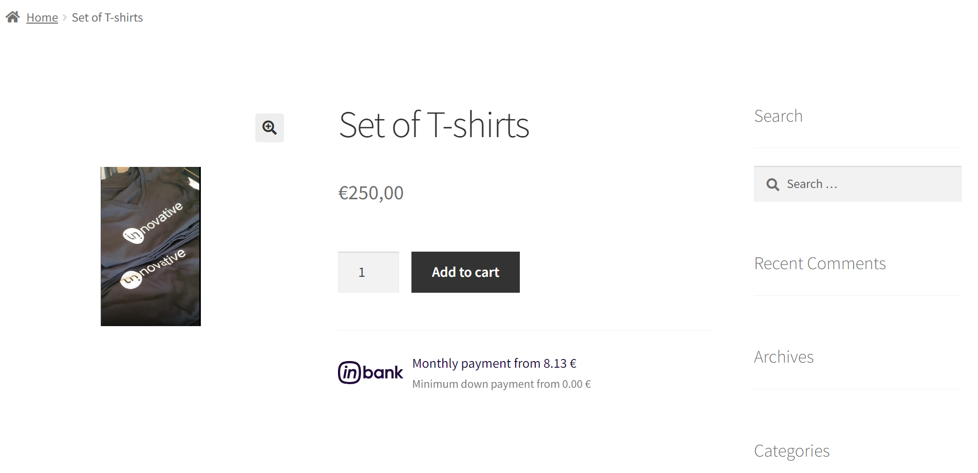978x473 pixels.
Task: Click the lower 'innovative' logo on the T-shirt photo
Action: (x=153, y=269)
